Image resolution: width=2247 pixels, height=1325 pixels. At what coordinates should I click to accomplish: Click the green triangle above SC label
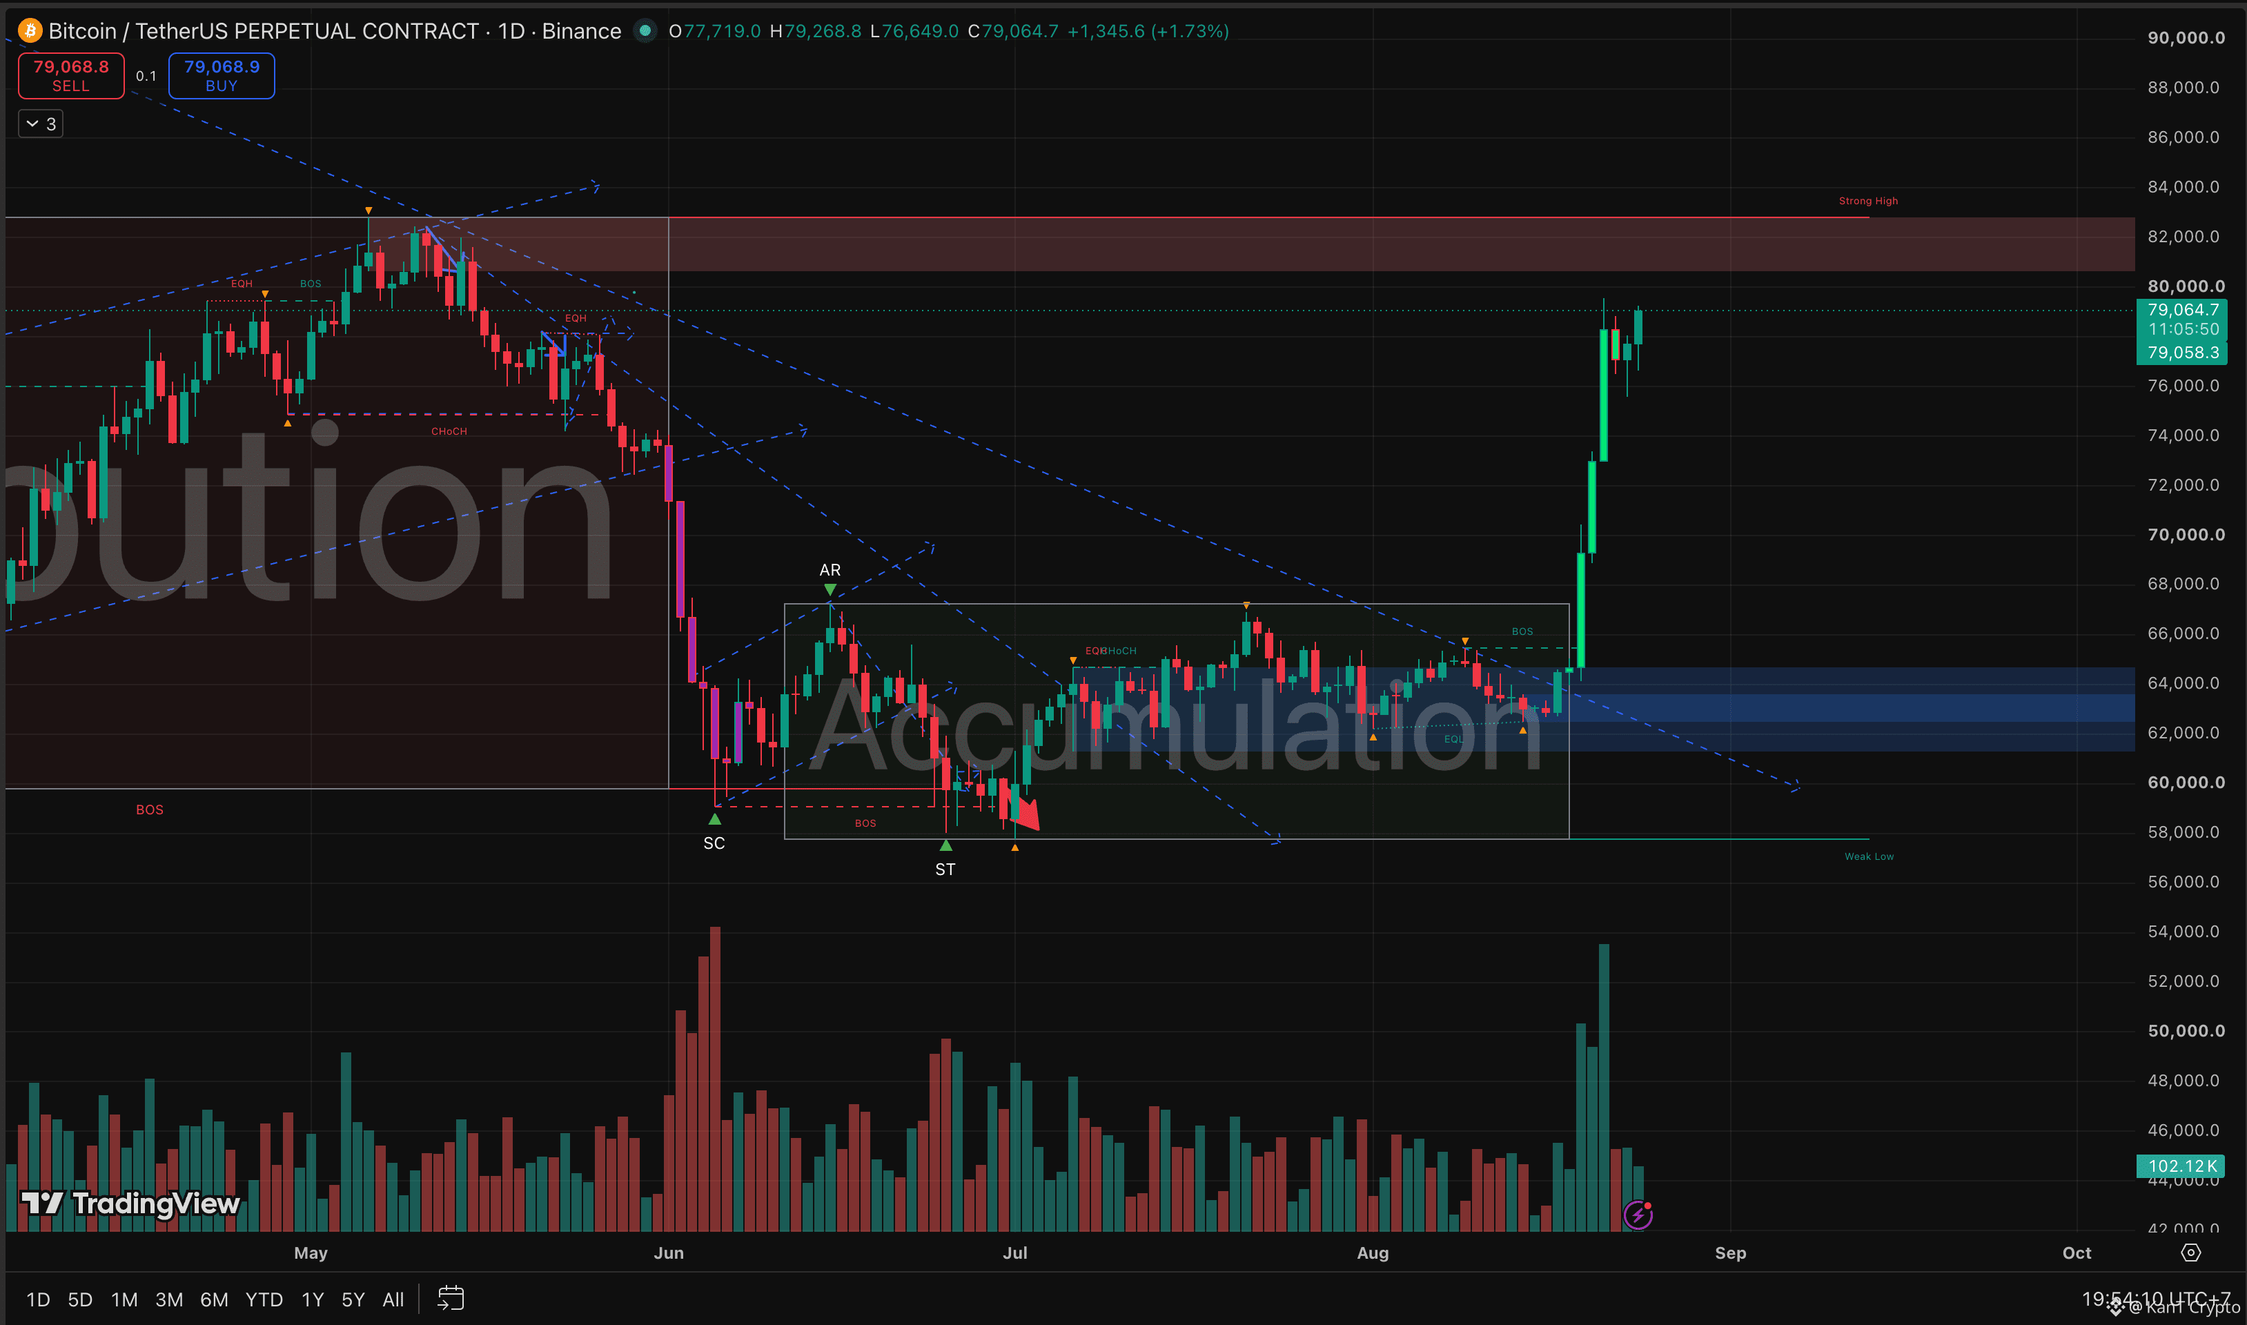714,818
